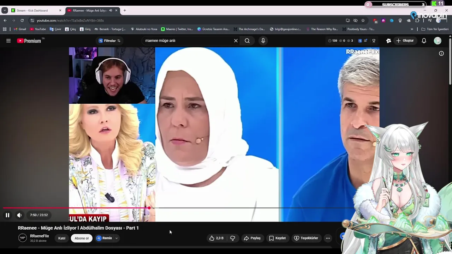452x254 pixels.
Task: Open site information icon in address bar
Action: click(x=32, y=20)
